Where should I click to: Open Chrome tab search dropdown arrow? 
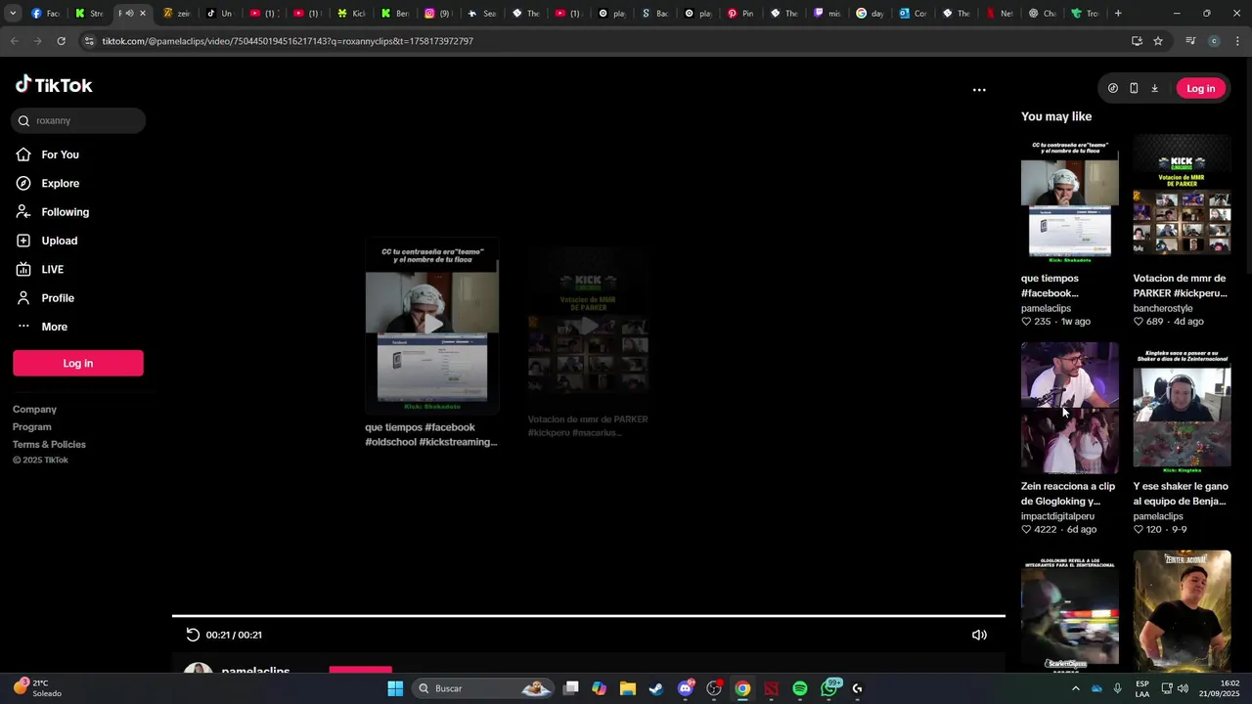pyautogui.click(x=12, y=14)
